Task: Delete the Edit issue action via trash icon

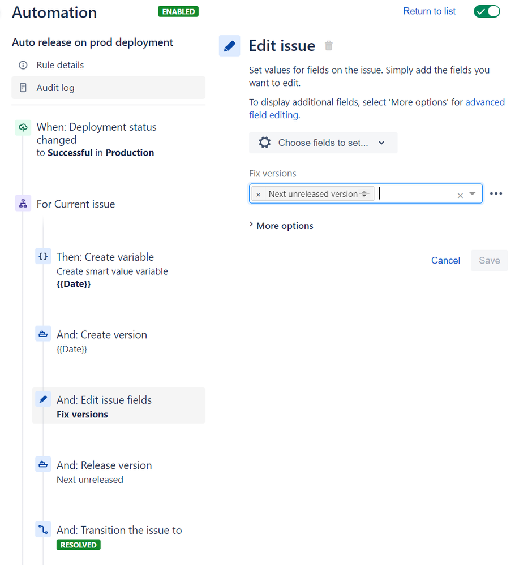Action: point(328,46)
